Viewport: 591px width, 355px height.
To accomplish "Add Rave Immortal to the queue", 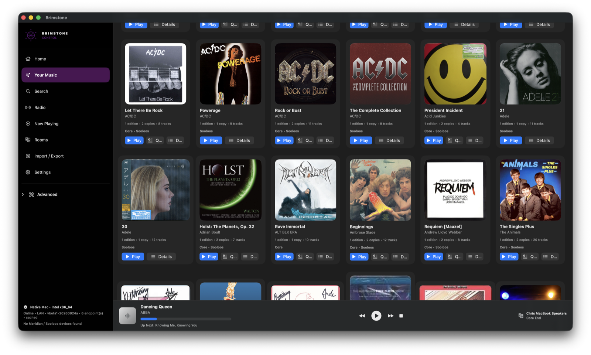I will (305, 257).
